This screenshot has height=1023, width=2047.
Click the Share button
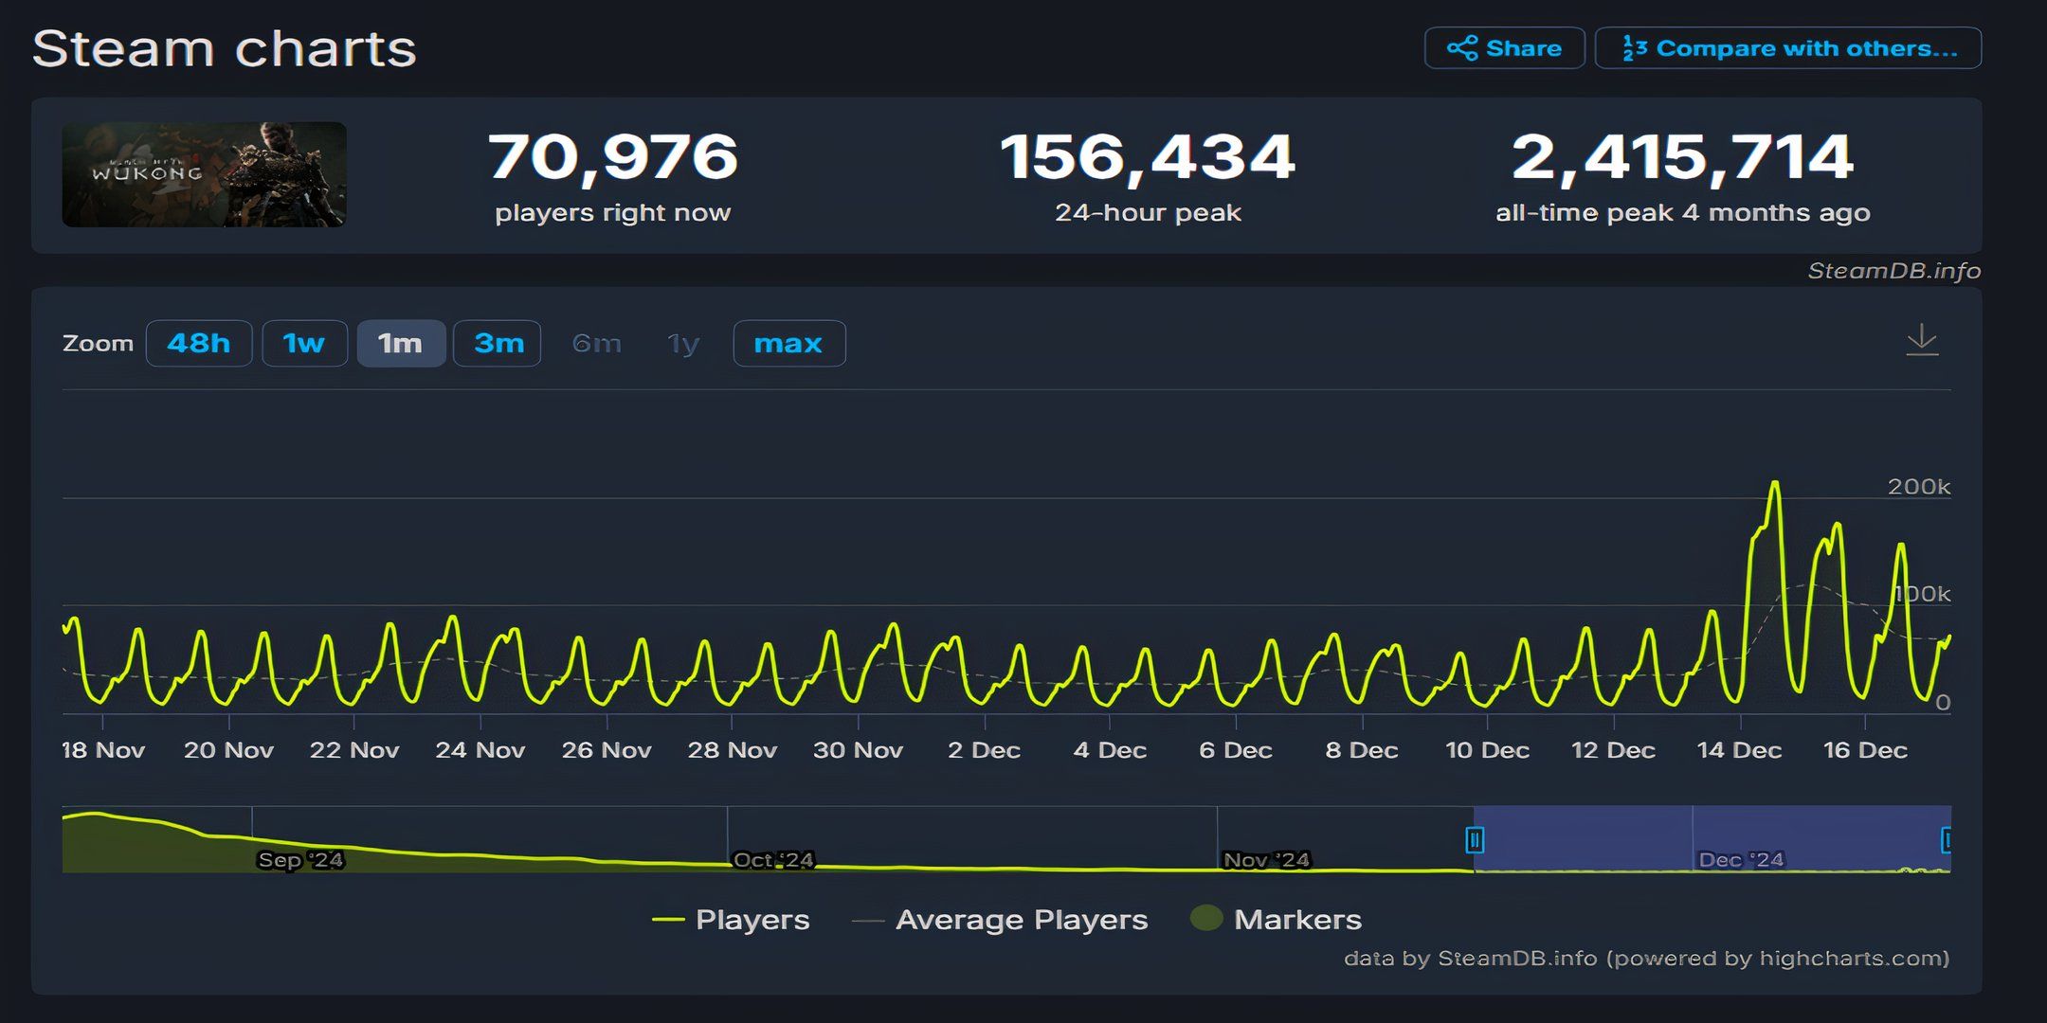click(1504, 48)
